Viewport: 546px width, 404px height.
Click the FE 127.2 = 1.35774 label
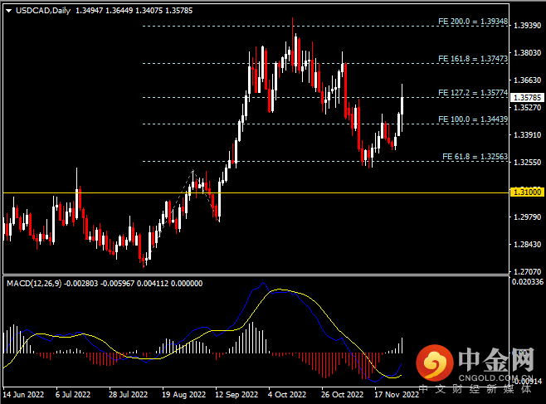pyautogui.click(x=472, y=93)
